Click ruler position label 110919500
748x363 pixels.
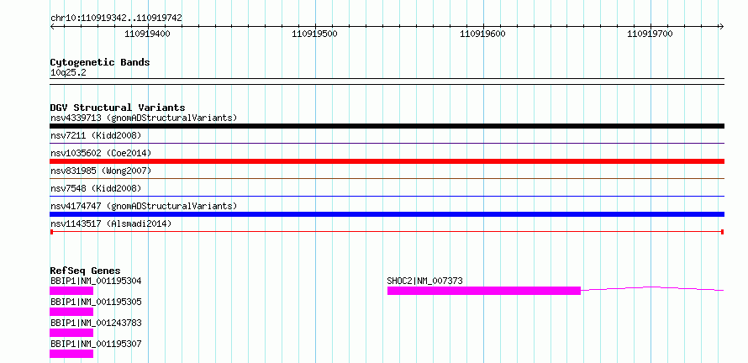[x=315, y=34]
